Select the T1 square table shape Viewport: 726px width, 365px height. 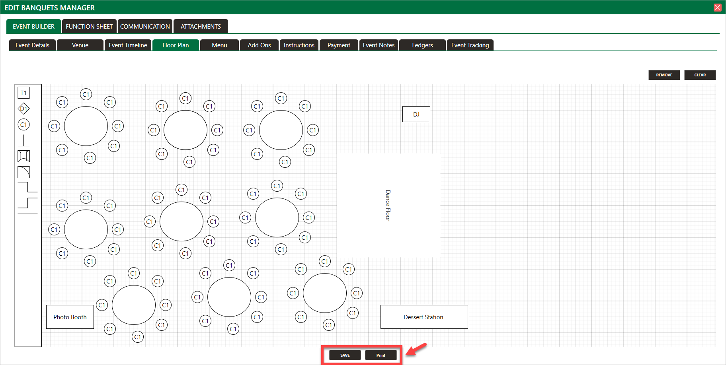click(24, 93)
